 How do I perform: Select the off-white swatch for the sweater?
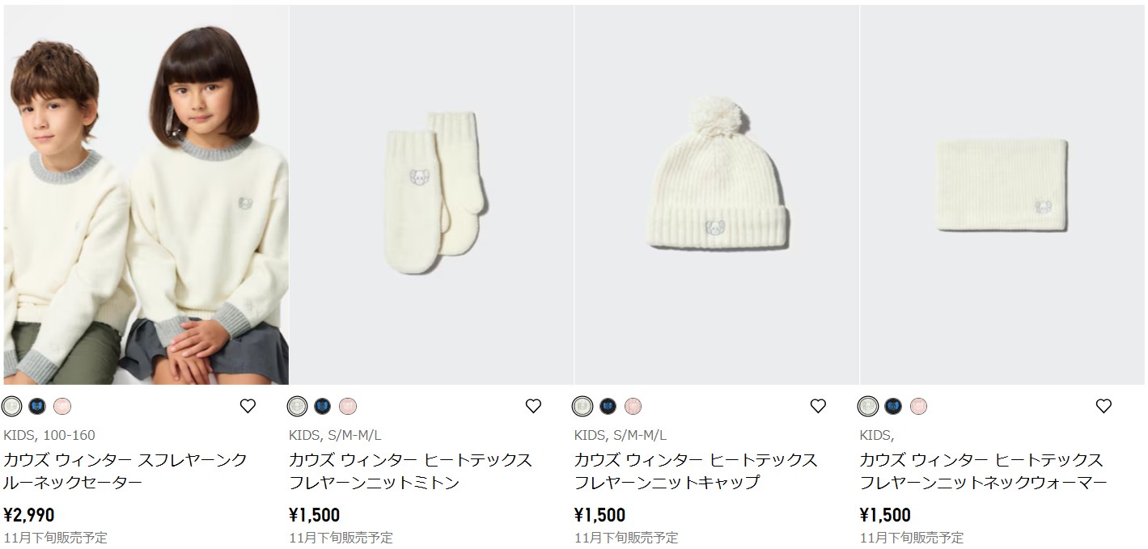click(12, 407)
